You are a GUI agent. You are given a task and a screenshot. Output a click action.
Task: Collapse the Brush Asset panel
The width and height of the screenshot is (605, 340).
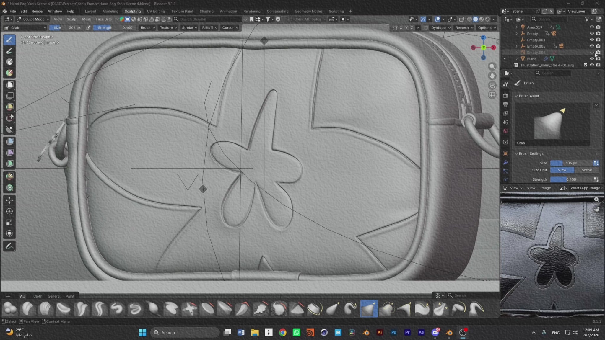click(516, 96)
